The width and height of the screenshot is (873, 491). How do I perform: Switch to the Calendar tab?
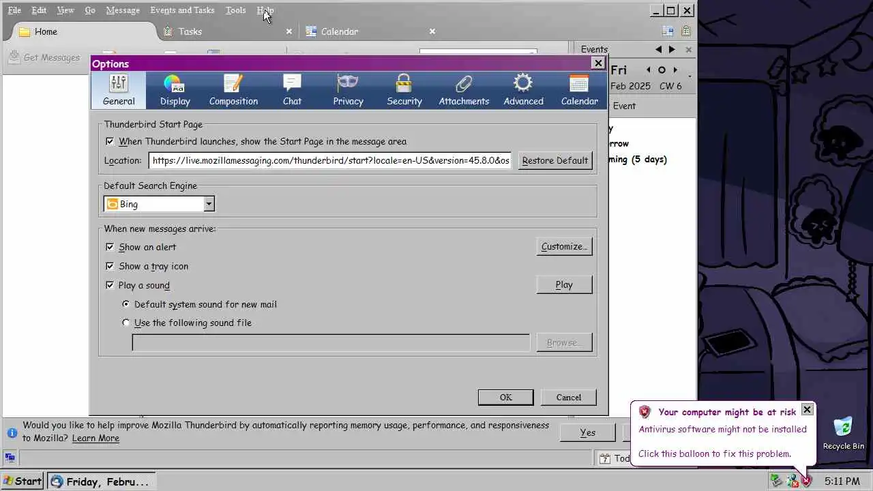(370, 31)
